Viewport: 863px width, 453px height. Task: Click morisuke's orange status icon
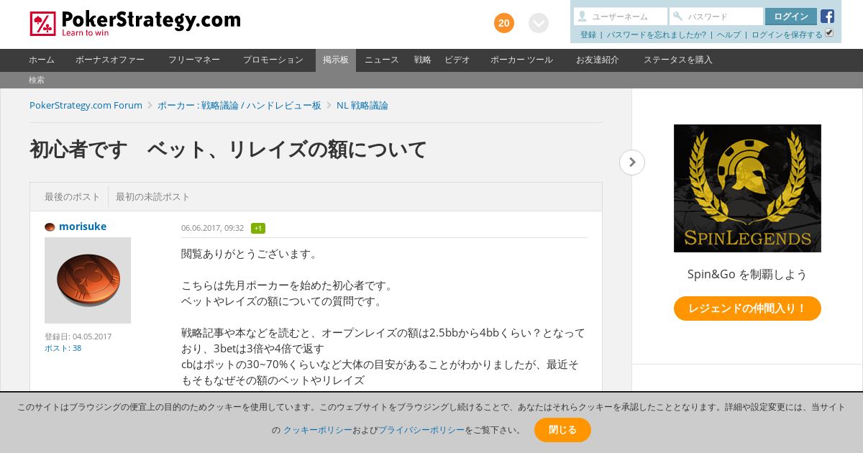coord(50,227)
